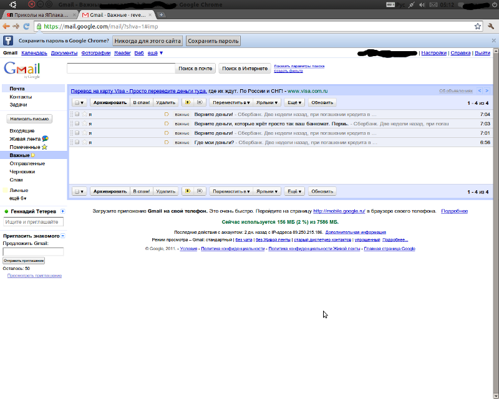Toggle importance marker on the 6:56 message

[167, 142]
